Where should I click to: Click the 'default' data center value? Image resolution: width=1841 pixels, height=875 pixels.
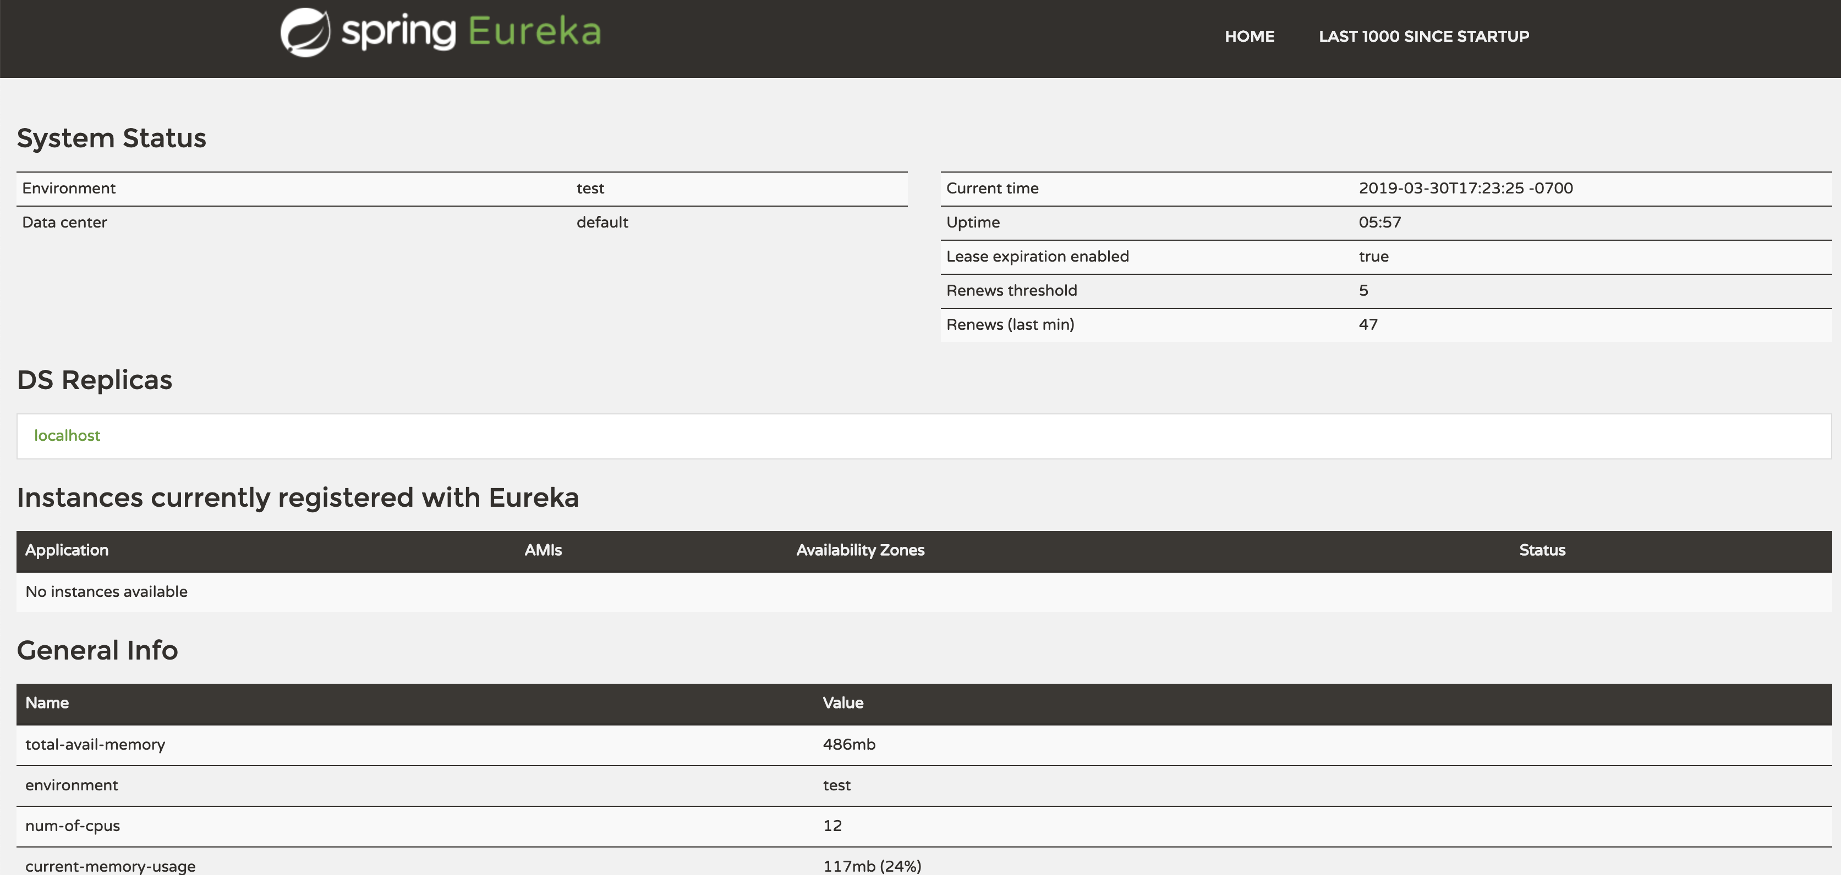(602, 223)
